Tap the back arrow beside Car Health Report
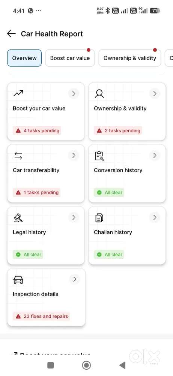Image resolution: width=173 pixels, height=376 pixels. coord(11,34)
